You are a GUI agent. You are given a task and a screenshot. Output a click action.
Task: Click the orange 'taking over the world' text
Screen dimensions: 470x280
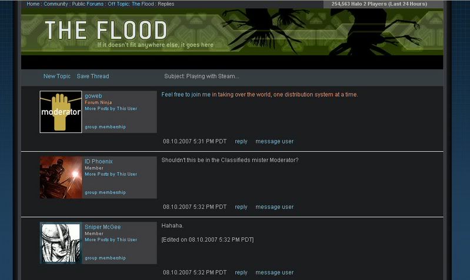[245, 95]
